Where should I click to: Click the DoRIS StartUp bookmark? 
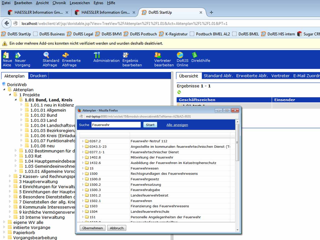pos(16,34)
